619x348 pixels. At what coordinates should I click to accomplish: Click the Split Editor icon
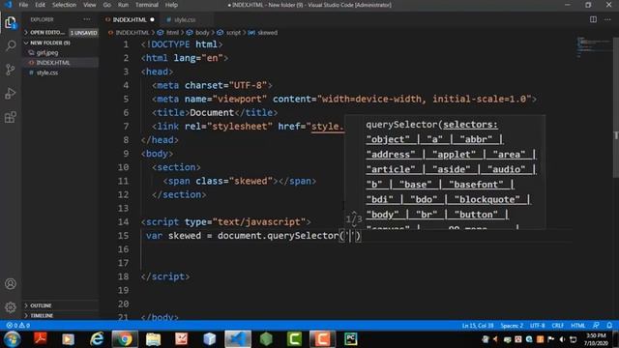[x=593, y=19]
